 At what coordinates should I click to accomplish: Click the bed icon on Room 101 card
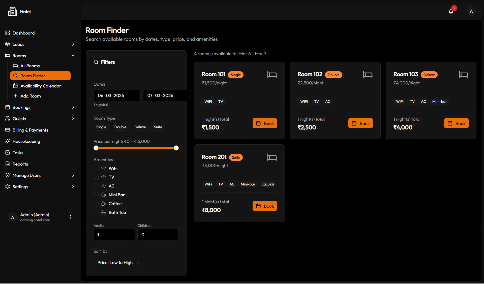tap(272, 75)
